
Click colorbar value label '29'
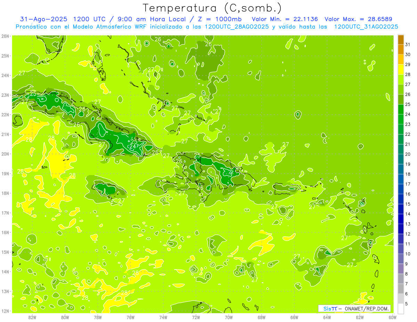408,65
